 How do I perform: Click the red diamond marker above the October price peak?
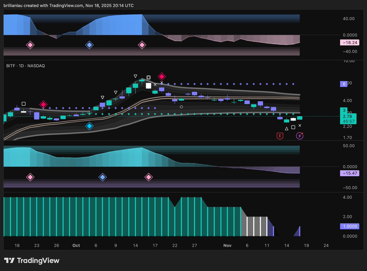point(162,76)
